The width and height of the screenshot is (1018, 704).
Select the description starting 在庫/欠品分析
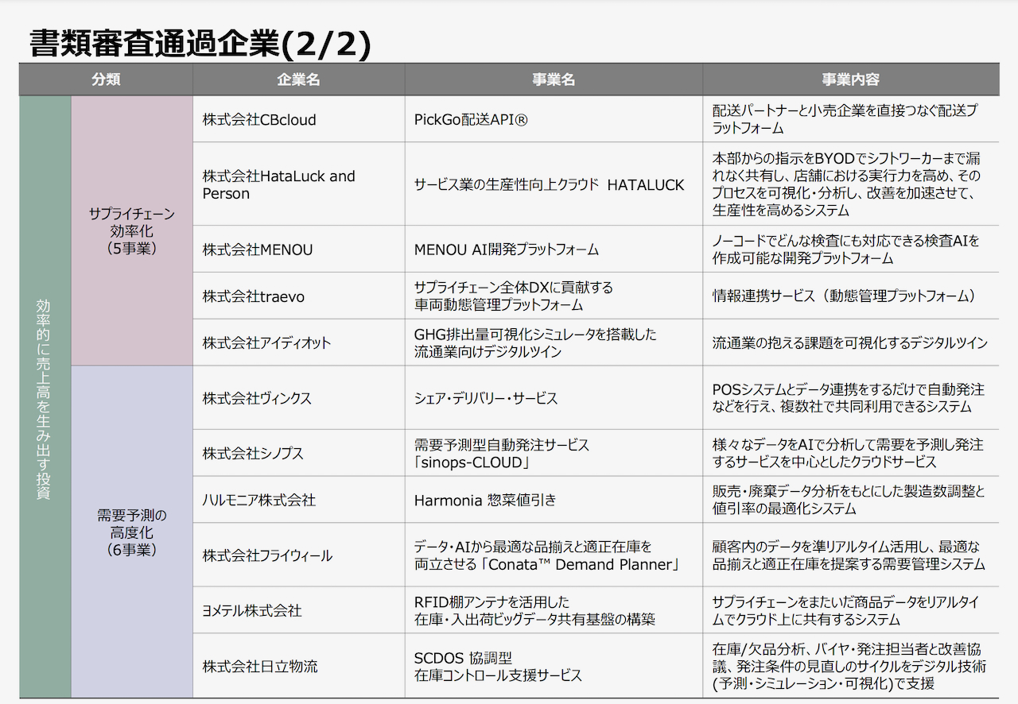[x=849, y=665]
